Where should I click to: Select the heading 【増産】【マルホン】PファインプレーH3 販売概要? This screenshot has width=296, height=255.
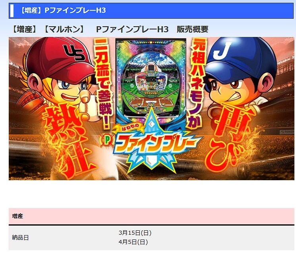110,29
